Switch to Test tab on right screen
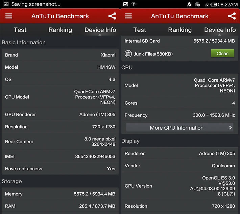This screenshot has height=214, width=240. coord(140,30)
